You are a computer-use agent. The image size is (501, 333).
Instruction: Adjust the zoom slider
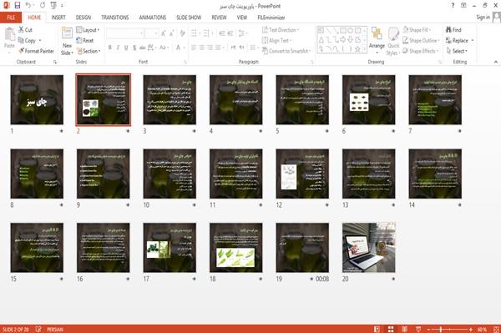pos(441,329)
